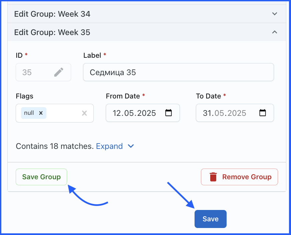Collapse the Week 35 group chevron
The height and width of the screenshot is (235, 291).
(275, 32)
